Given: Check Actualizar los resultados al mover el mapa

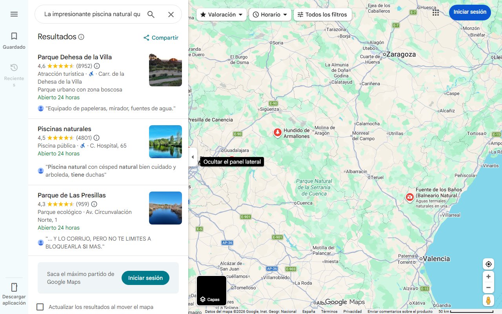Looking at the screenshot, I should point(40,307).
